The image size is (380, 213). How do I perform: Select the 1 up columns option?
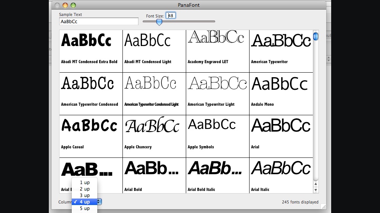point(85,183)
